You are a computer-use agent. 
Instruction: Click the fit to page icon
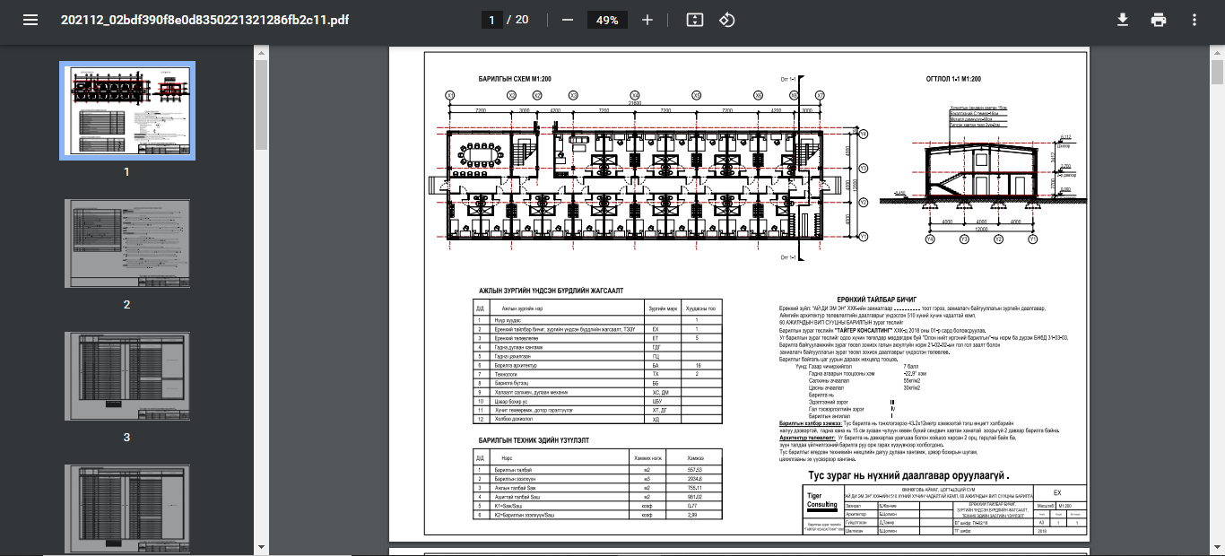coord(694,20)
